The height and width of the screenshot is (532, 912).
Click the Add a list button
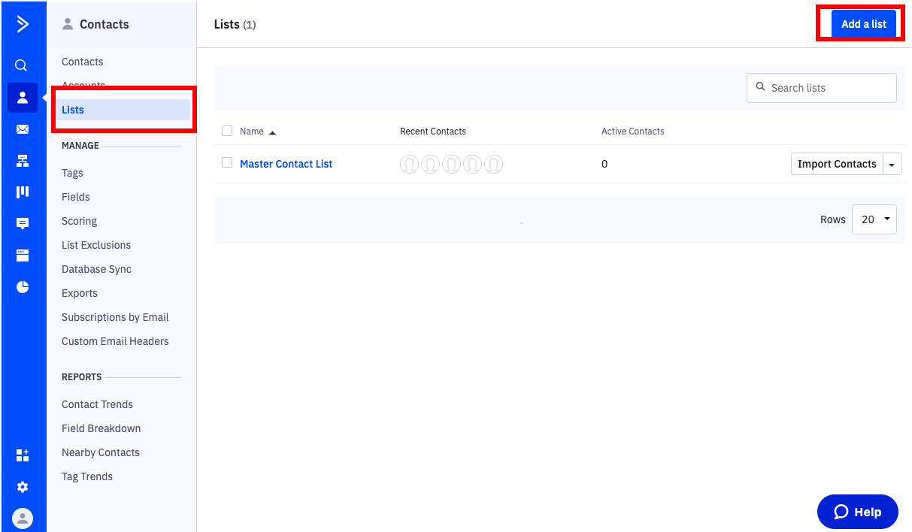(864, 24)
